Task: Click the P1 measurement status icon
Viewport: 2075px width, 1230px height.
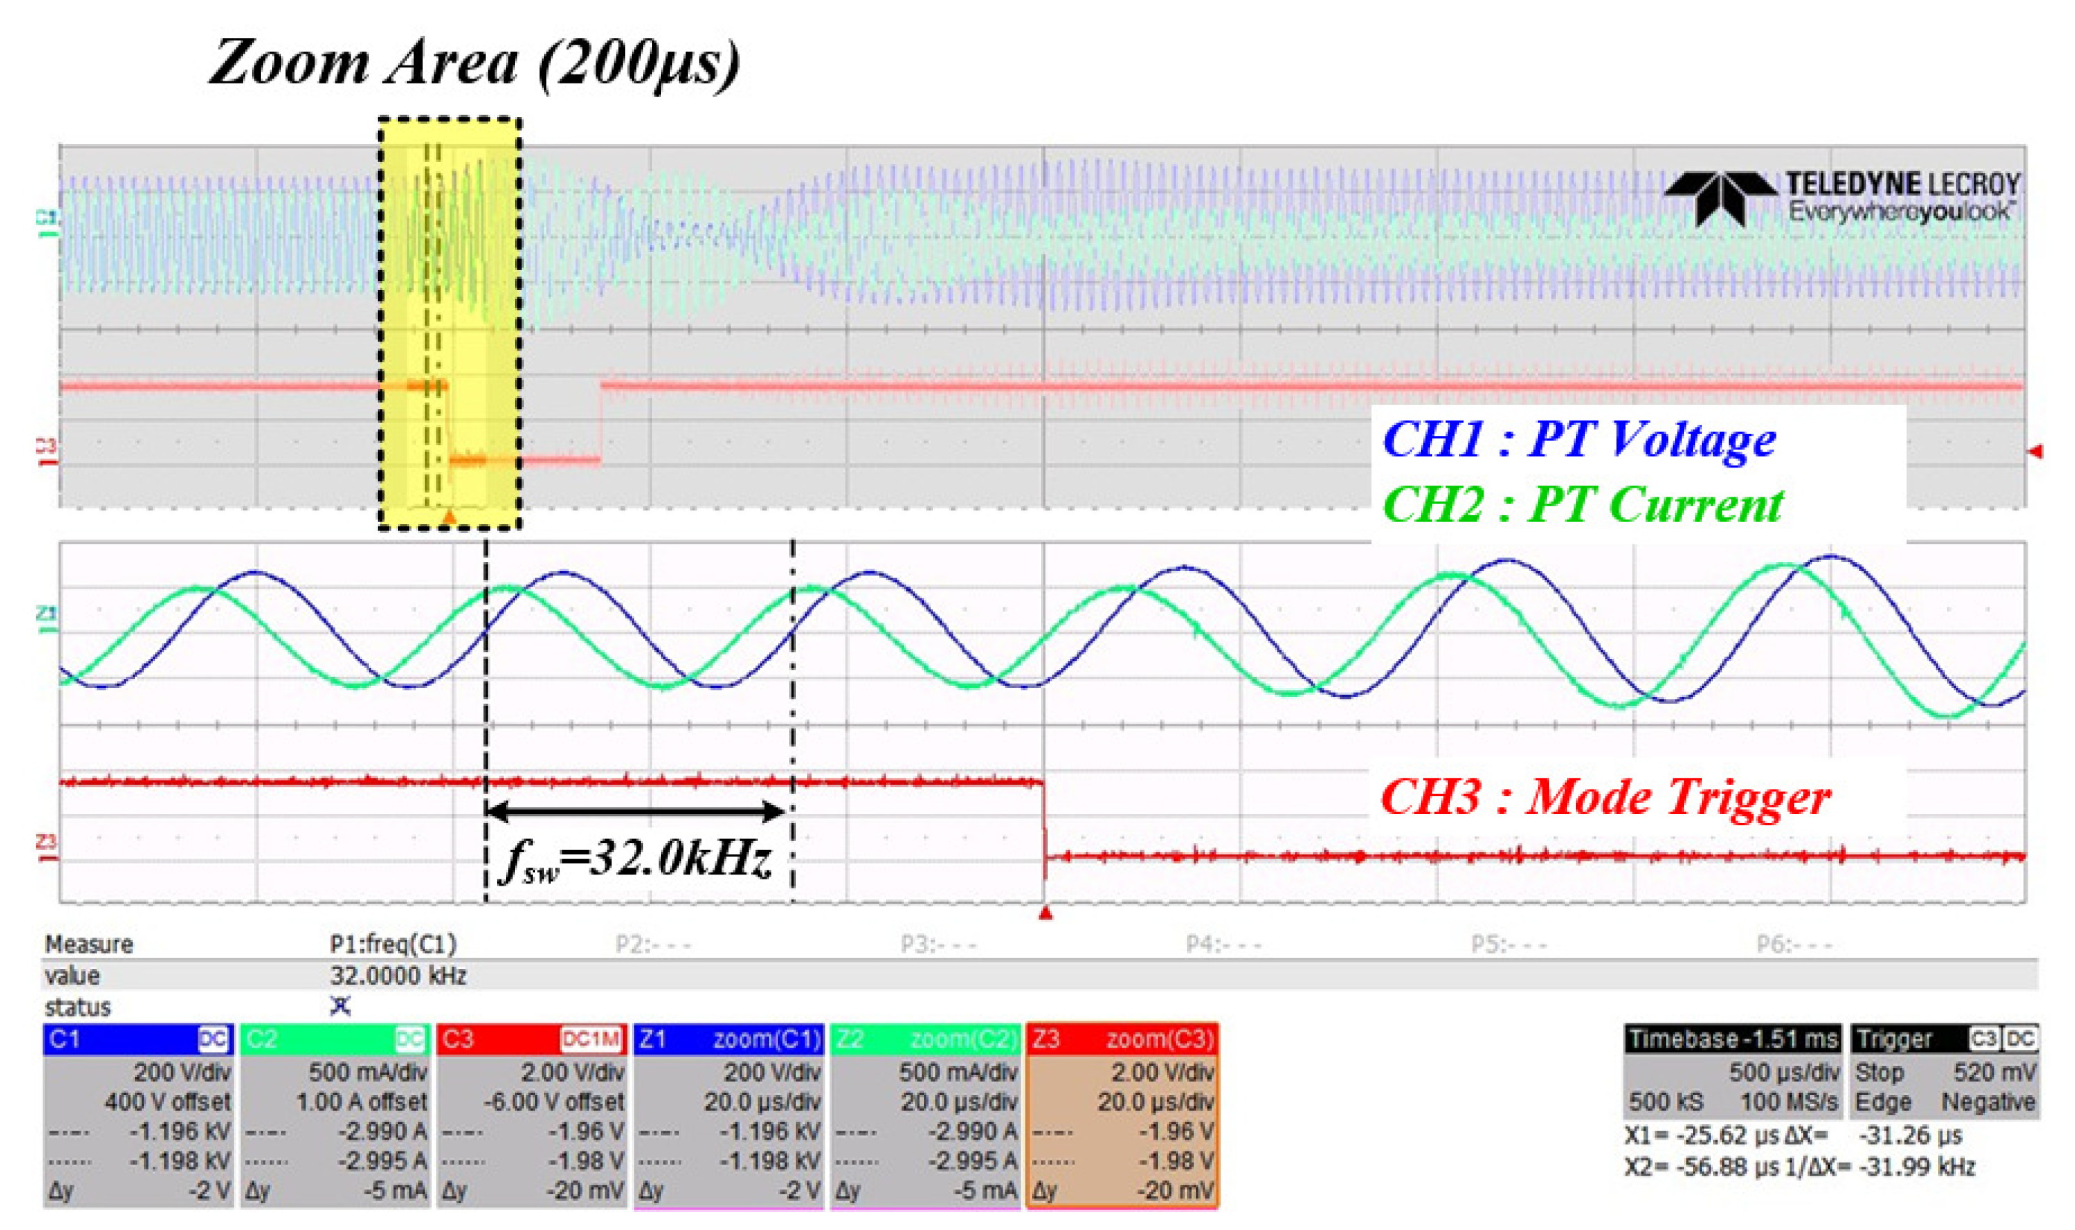Action: tap(341, 1006)
